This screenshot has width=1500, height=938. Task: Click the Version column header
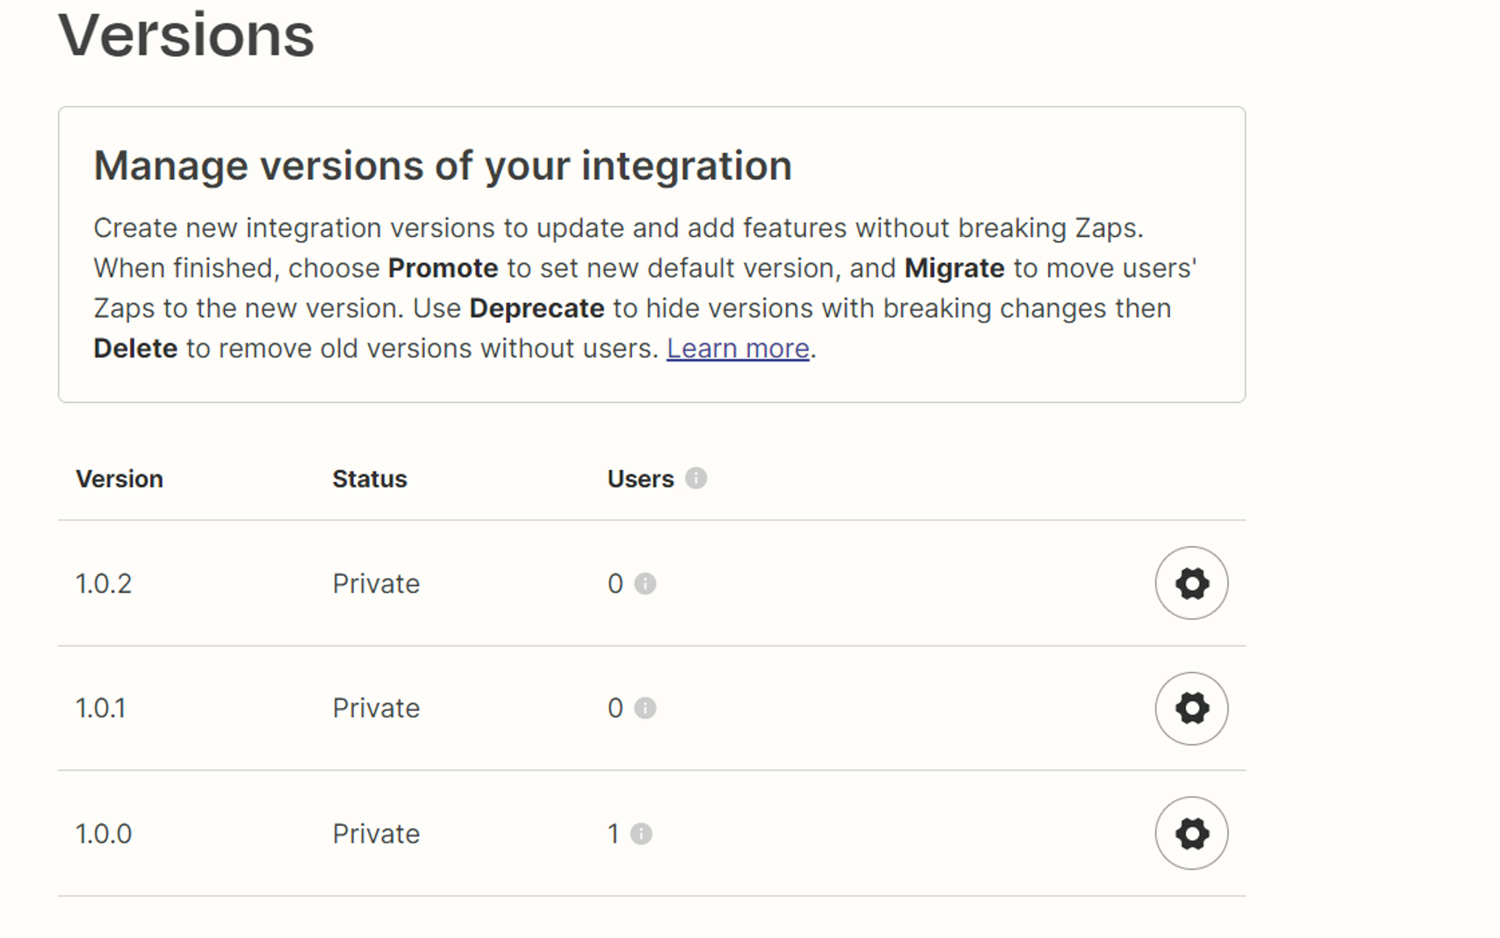120,478
